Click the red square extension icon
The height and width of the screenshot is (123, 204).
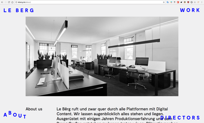coord(178,2)
